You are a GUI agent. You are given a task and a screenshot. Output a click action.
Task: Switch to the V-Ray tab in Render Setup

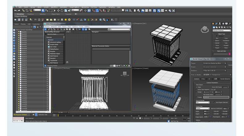click(204, 79)
